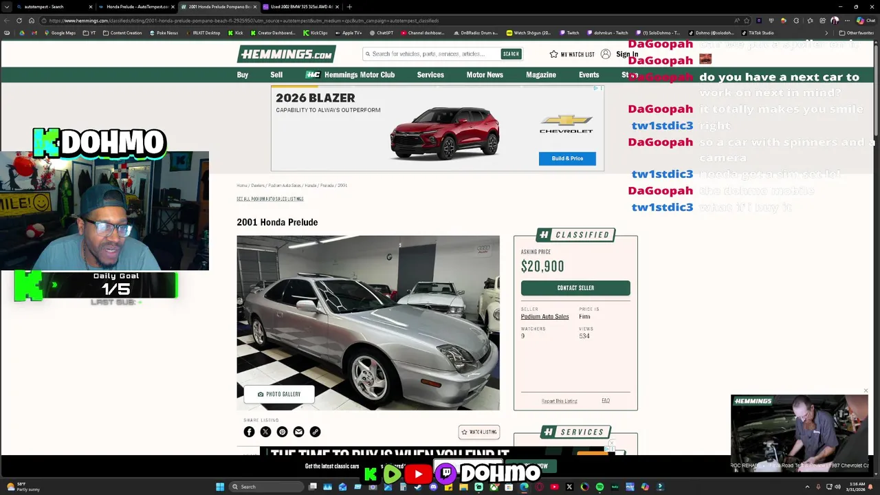The width and height of the screenshot is (880, 495).
Task: Open the Podium Auto Sales seller link
Action: tap(544, 317)
